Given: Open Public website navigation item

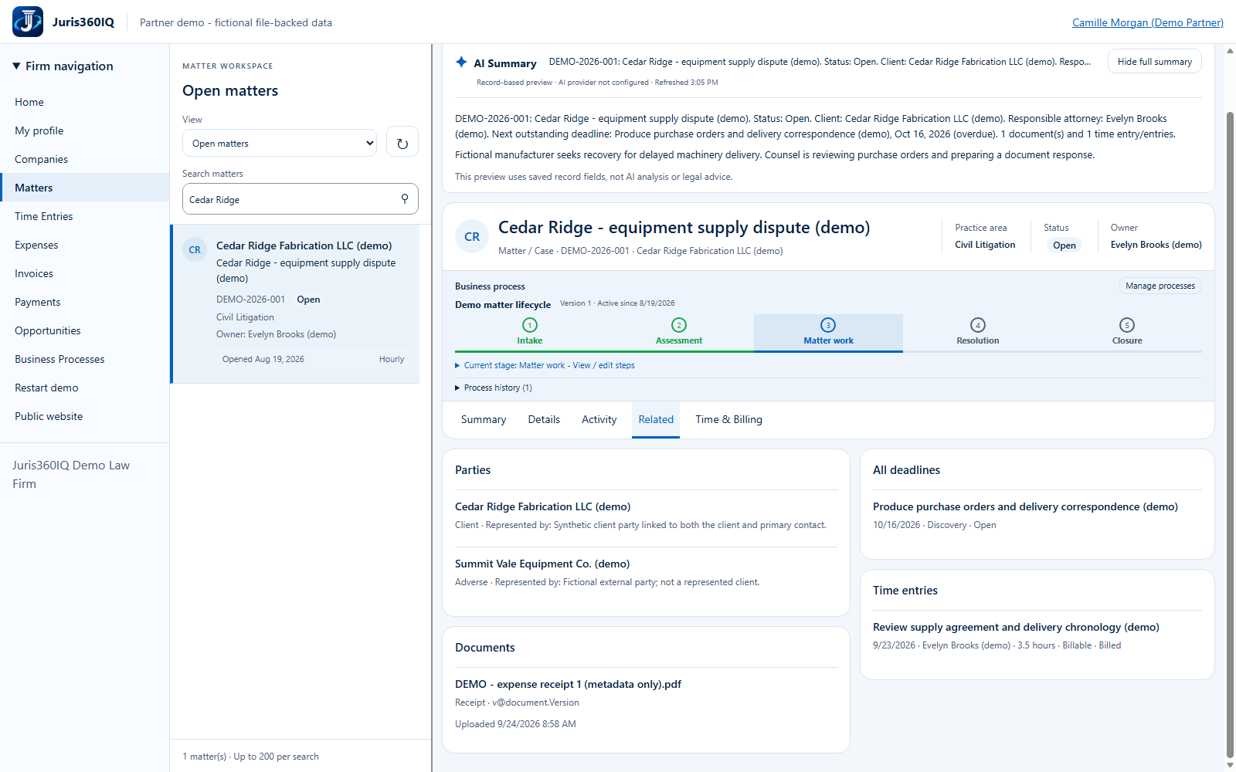Looking at the screenshot, I should pos(85,416).
